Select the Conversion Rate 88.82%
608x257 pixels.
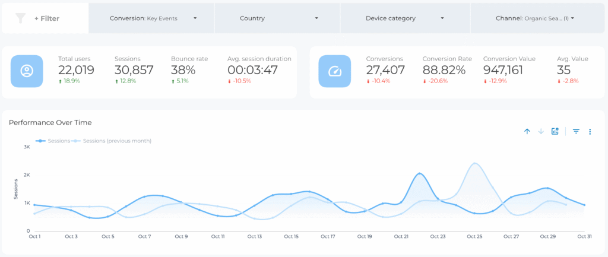point(444,70)
